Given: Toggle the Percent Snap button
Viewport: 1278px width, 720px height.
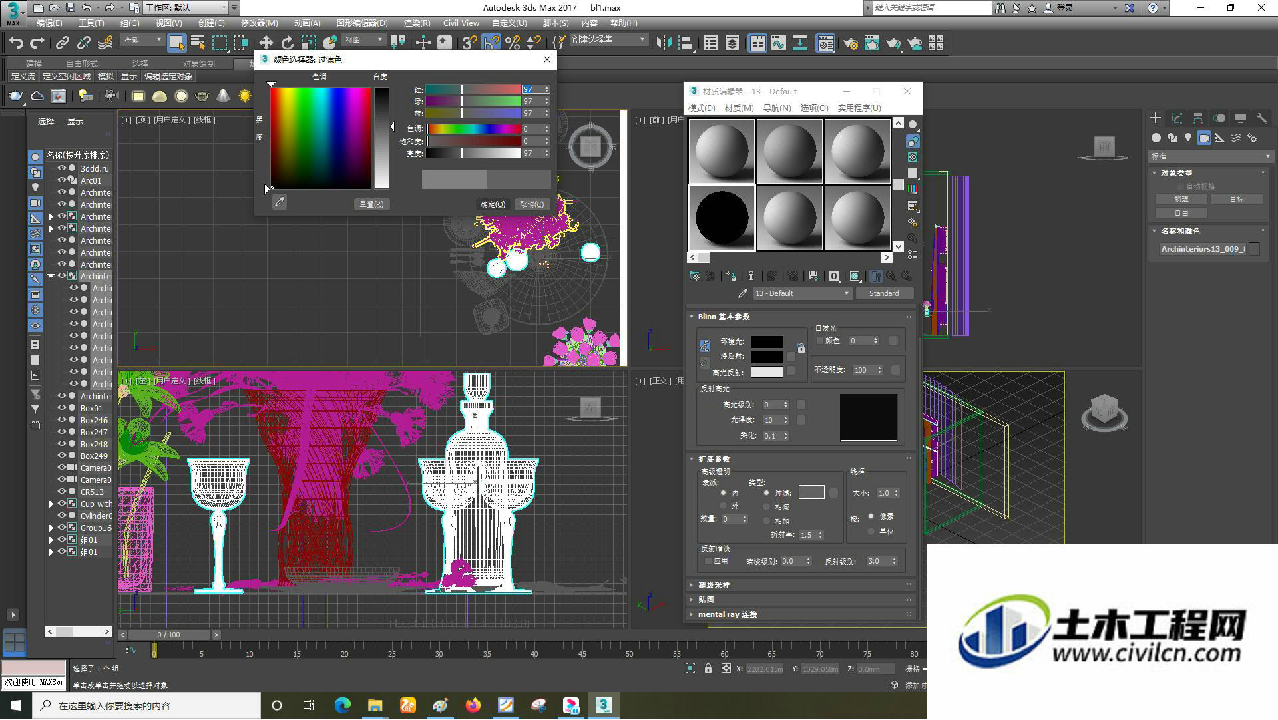Looking at the screenshot, I should (x=512, y=43).
